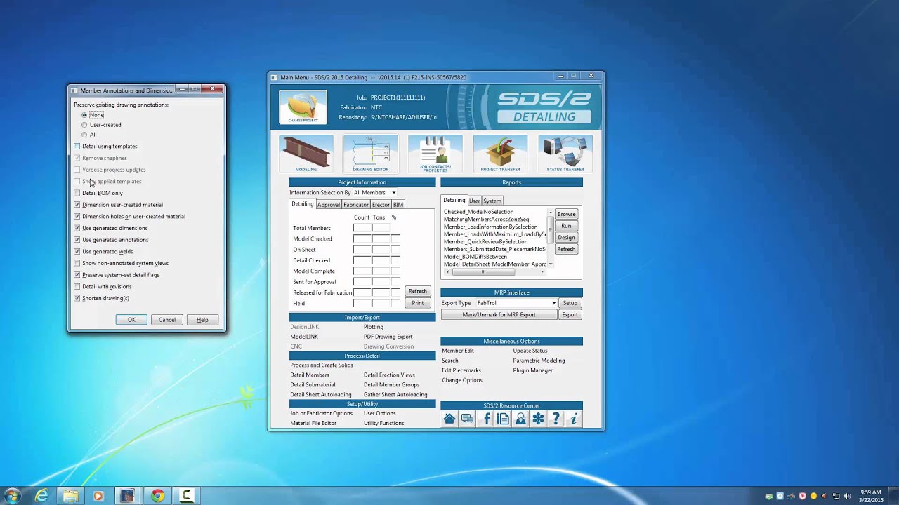Image resolution: width=899 pixels, height=505 pixels.
Task: Click OK in Member Annotations dialog
Action: pos(131,320)
